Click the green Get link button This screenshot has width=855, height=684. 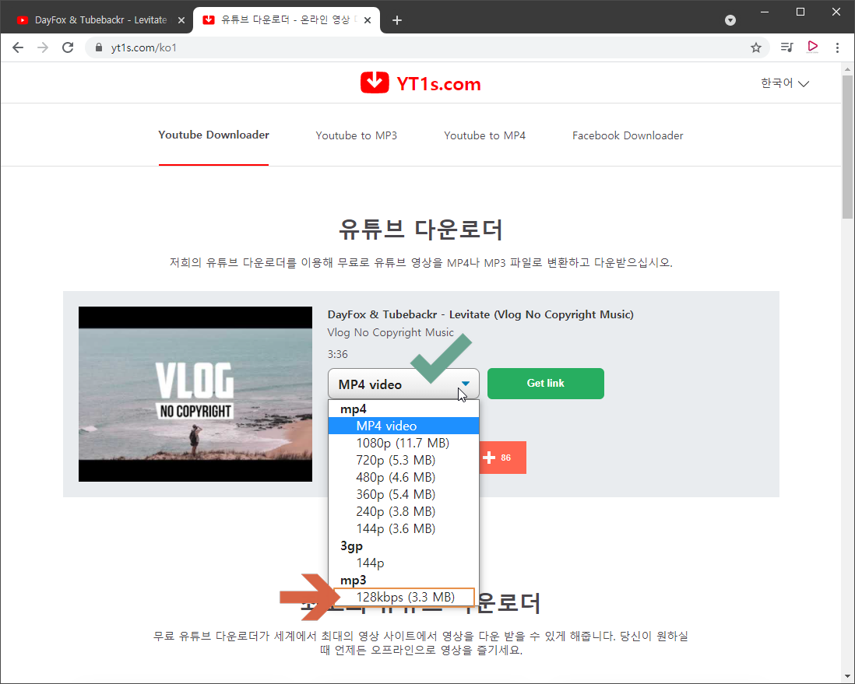point(546,383)
